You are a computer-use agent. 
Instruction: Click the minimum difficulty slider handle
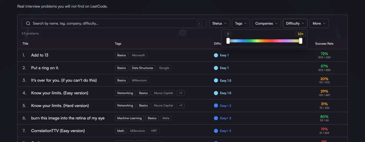pos(228,41)
